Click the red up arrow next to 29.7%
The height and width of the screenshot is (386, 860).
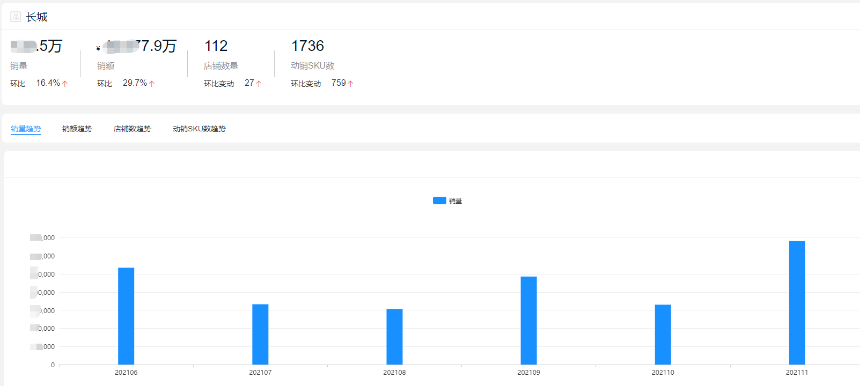(152, 84)
